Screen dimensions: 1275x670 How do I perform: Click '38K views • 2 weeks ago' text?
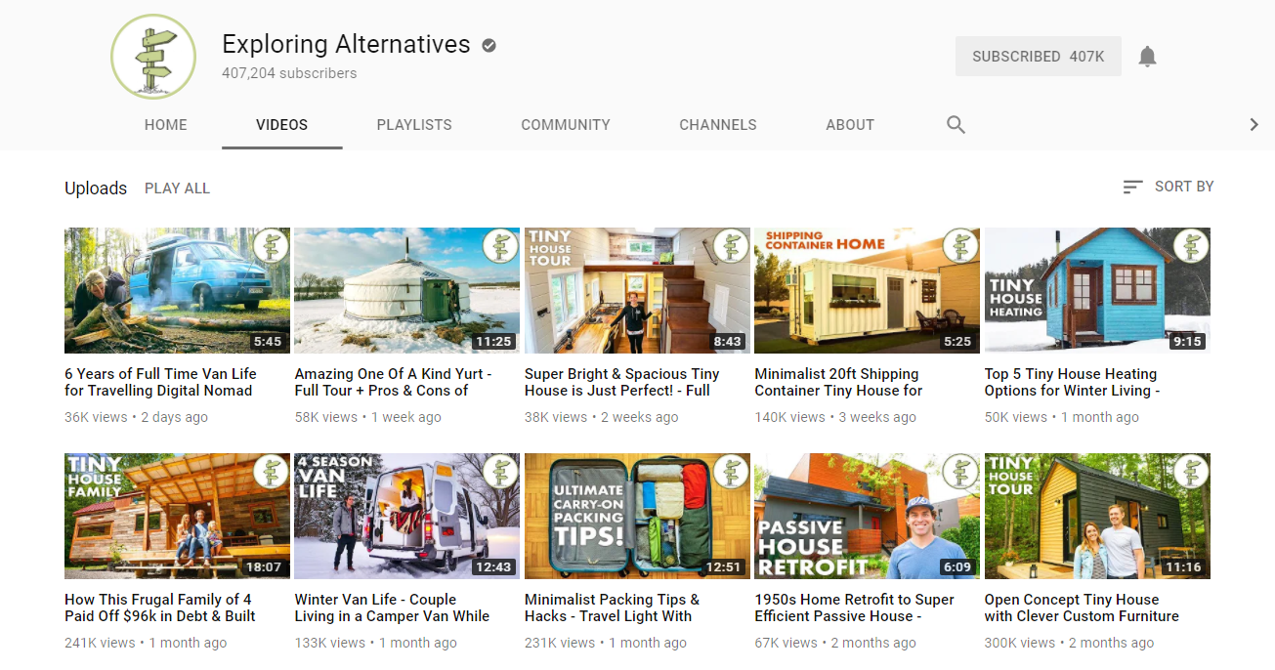[x=601, y=417]
